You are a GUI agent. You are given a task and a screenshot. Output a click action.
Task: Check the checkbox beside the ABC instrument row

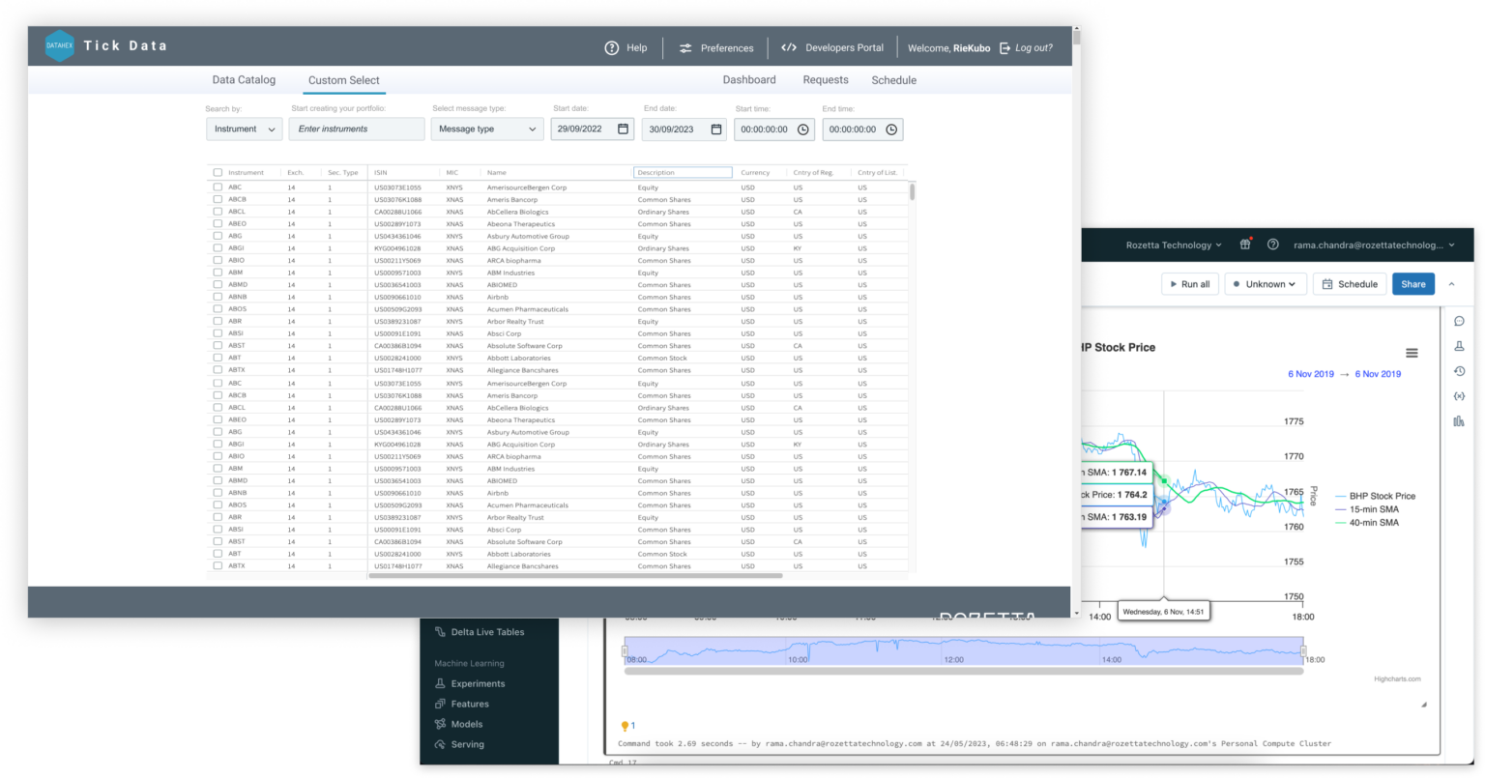pos(217,187)
